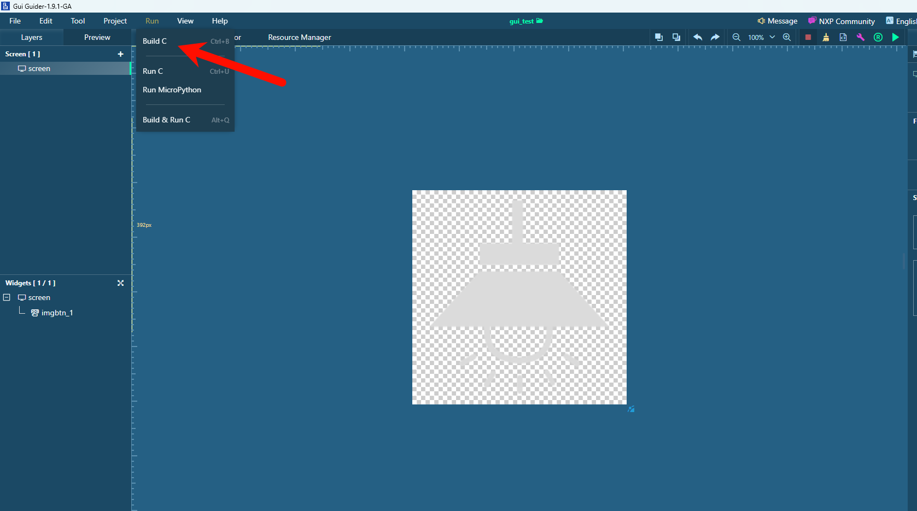The height and width of the screenshot is (511, 917).
Task: Zoom out with the magnifier minus icon
Action: coord(737,37)
